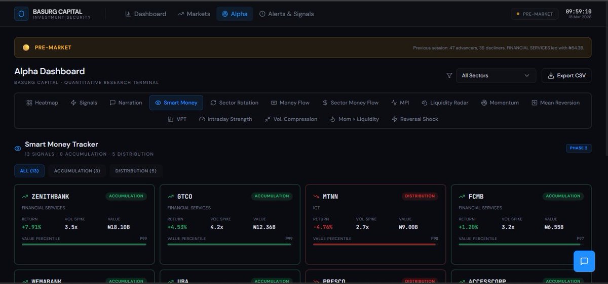The width and height of the screenshot is (608, 284).
Task: Filter by DISTRIBUTION (5)
Action: [x=136, y=171]
